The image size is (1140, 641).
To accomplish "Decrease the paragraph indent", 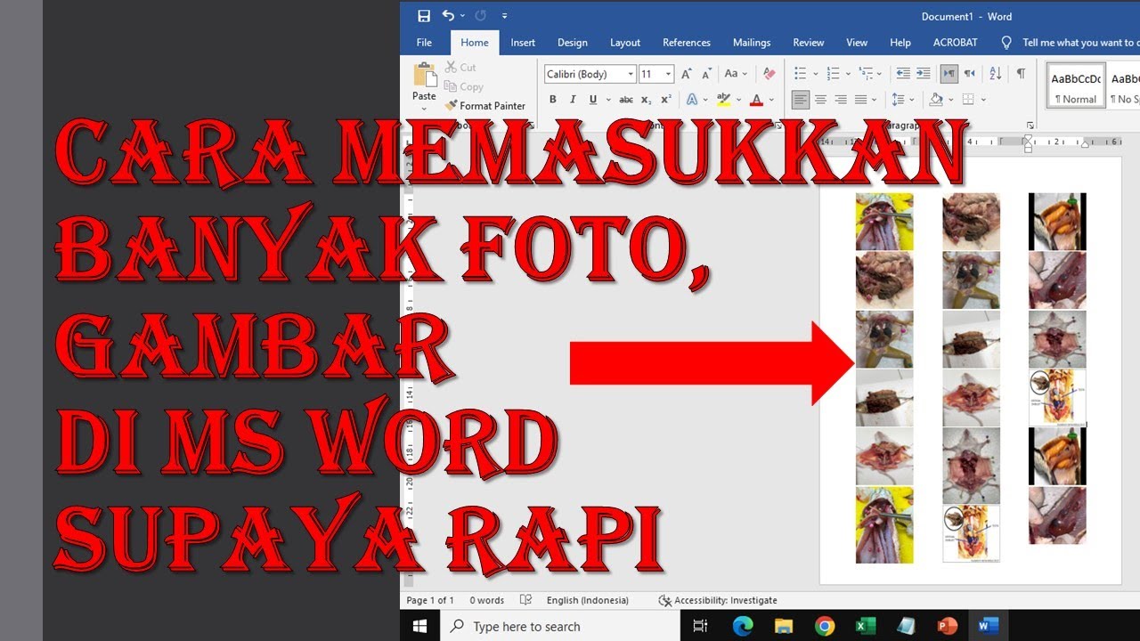I will click(903, 74).
